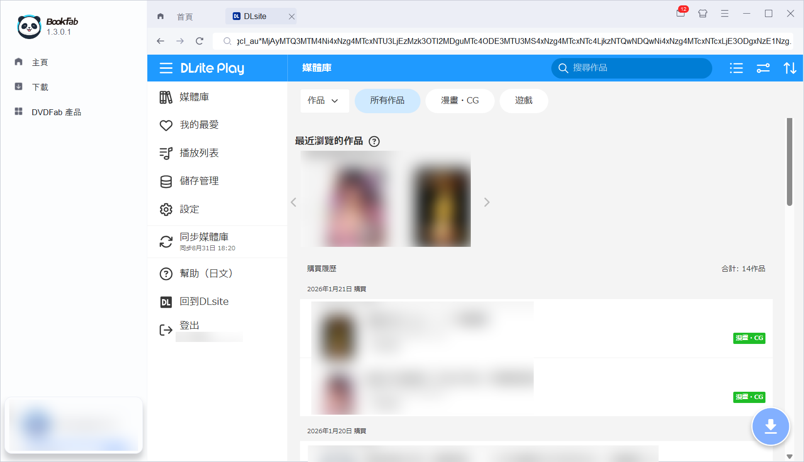Screen dimensions: 804x462
Task: Open BookFab 主頁 home
Action: pyautogui.click(x=40, y=62)
